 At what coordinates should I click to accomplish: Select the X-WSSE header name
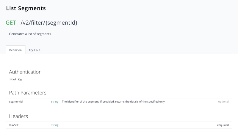pos(14,125)
